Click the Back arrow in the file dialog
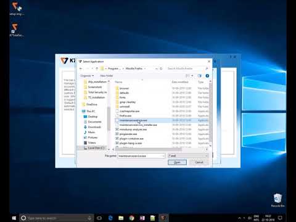Screen dimensions: 296x222 [x=81, y=68]
